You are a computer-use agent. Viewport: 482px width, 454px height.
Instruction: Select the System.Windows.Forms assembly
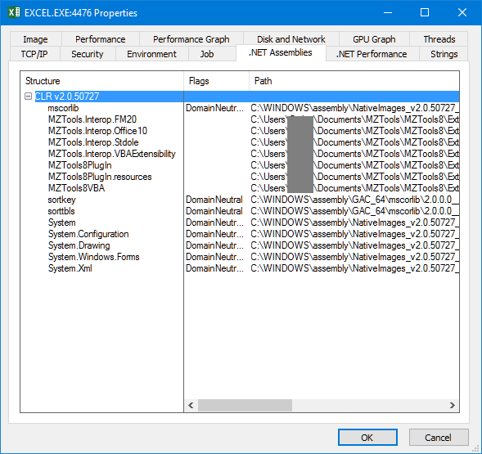pyautogui.click(x=94, y=257)
